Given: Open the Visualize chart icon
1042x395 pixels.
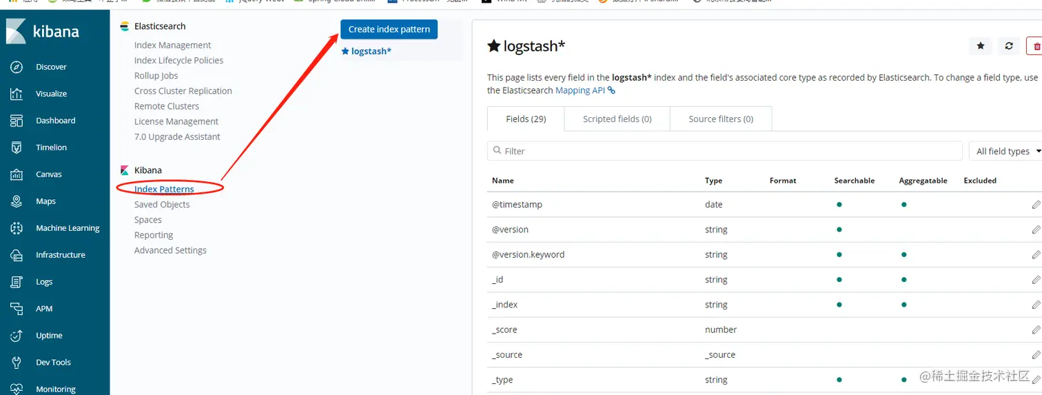Looking at the screenshot, I should pos(17,94).
